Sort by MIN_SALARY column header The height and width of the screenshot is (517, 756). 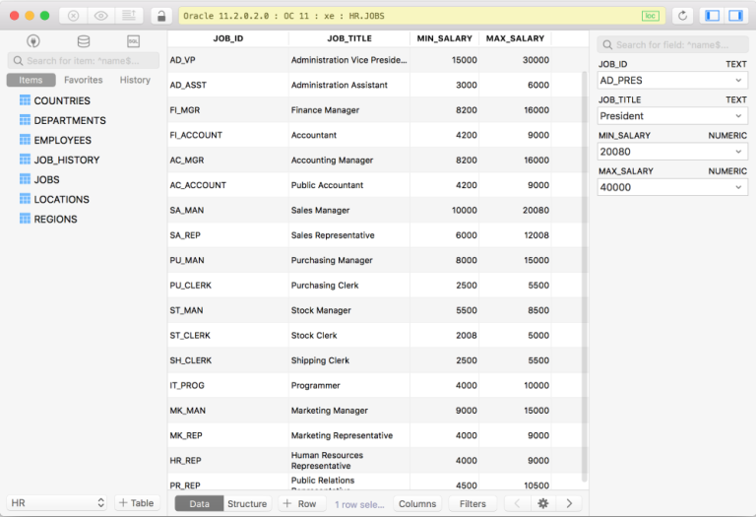(x=445, y=38)
